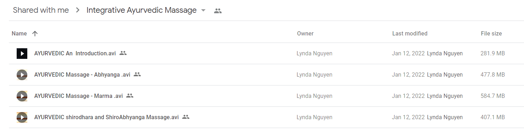Click the video thumbnail icon for Marma file
524x133 pixels.
coord(22,96)
